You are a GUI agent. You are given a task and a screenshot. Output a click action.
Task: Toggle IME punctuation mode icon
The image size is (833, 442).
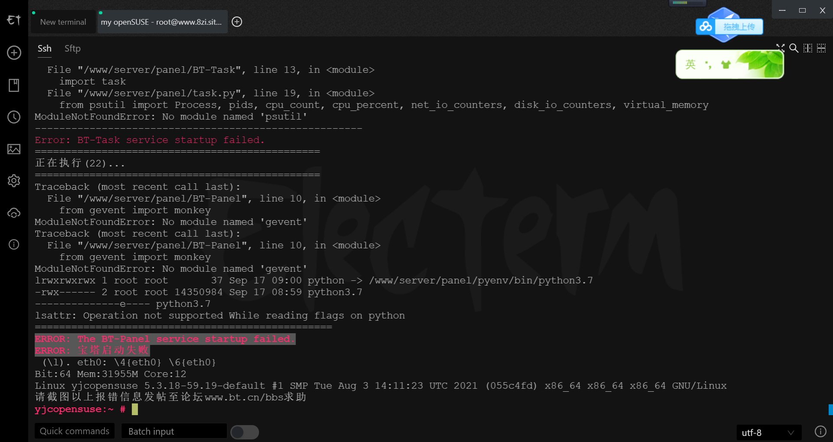point(708,65)
